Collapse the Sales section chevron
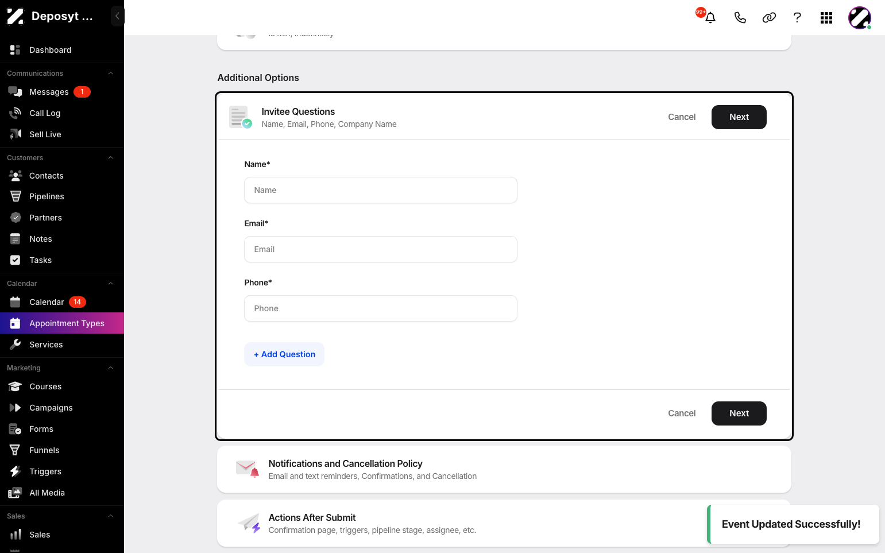The image size is (885, 553). point(111,516)
